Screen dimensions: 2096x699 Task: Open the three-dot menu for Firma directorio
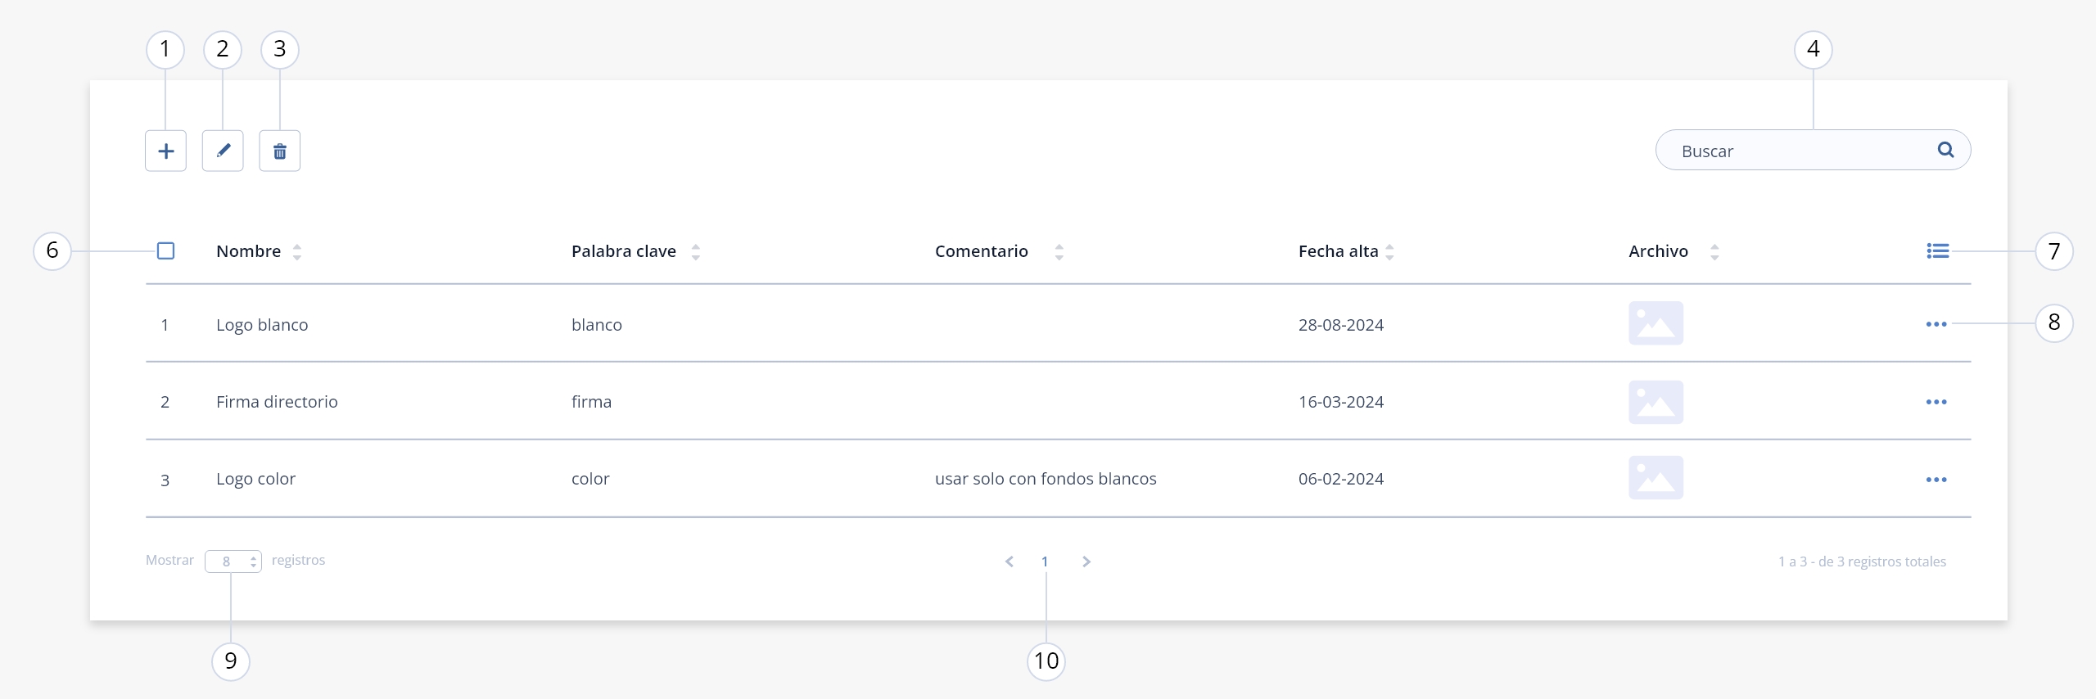[x=1936, y=402]
